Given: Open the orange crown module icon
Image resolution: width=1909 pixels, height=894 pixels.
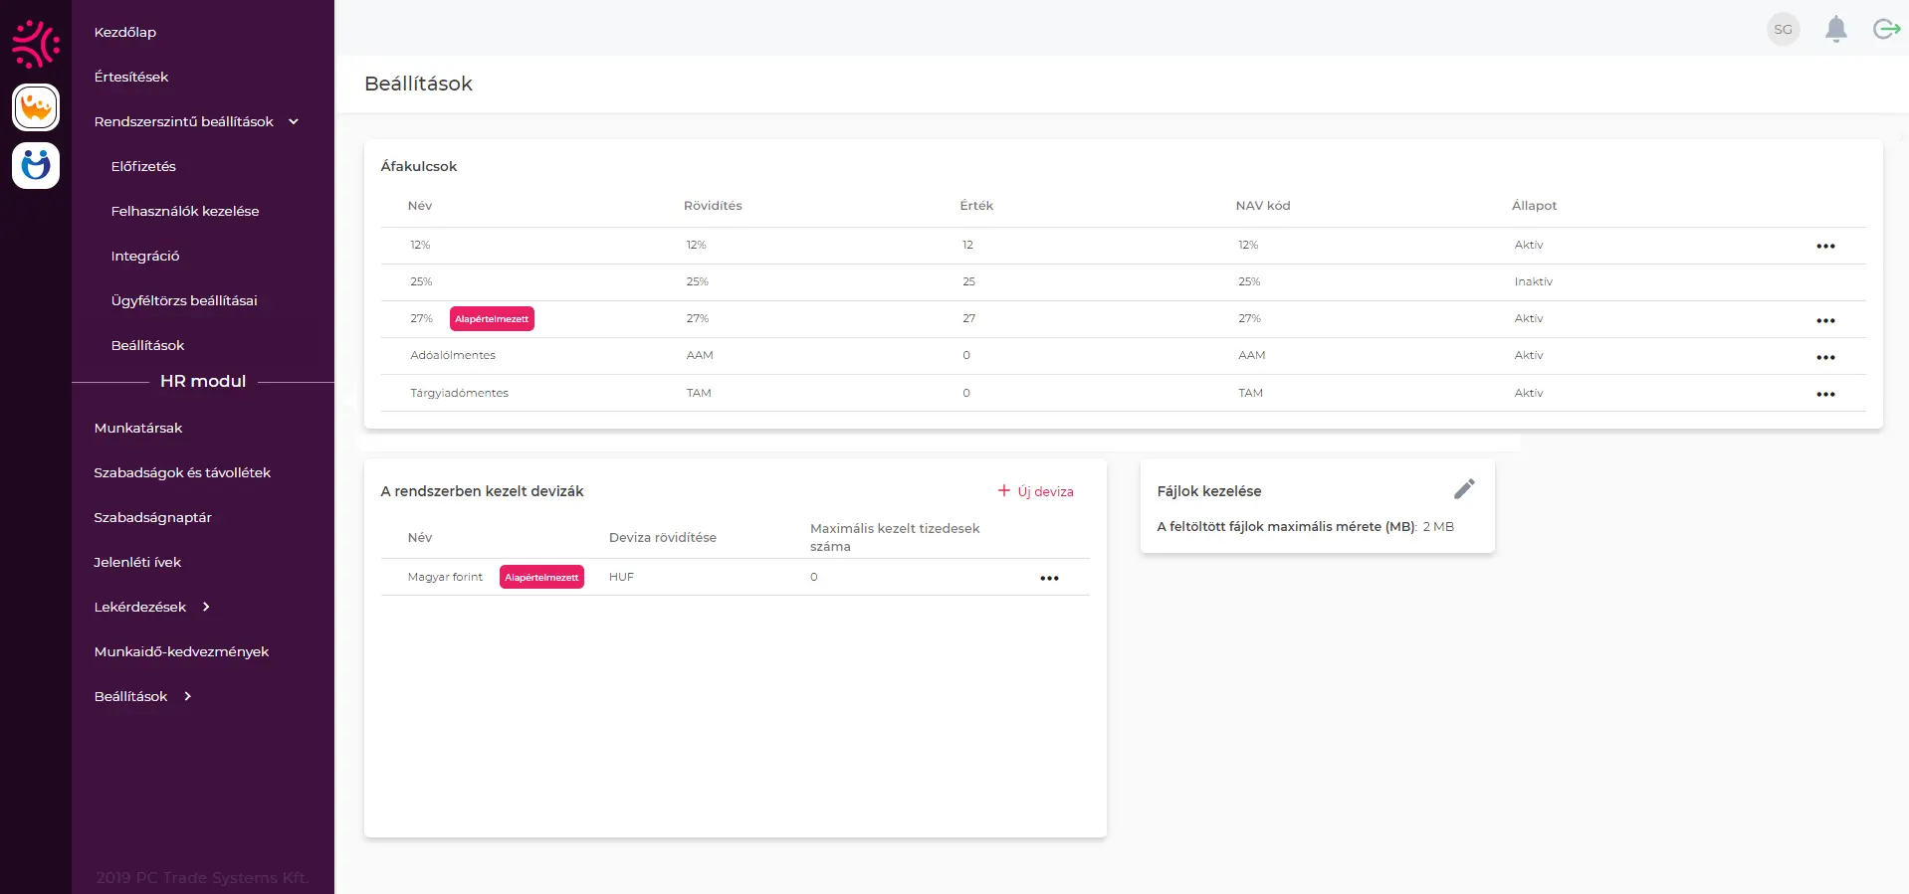Looking at the screenshot, I should (36, 107).
